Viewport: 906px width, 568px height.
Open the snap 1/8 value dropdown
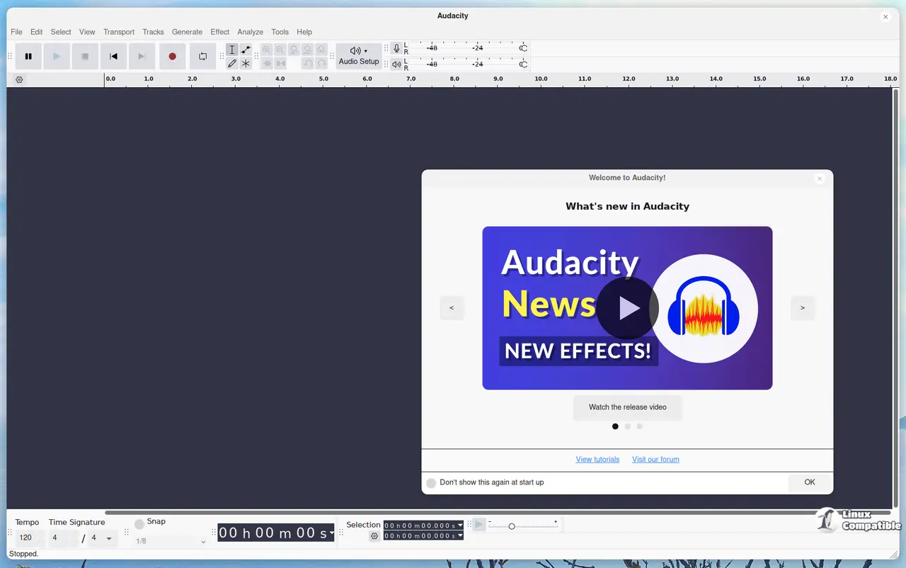203,542
